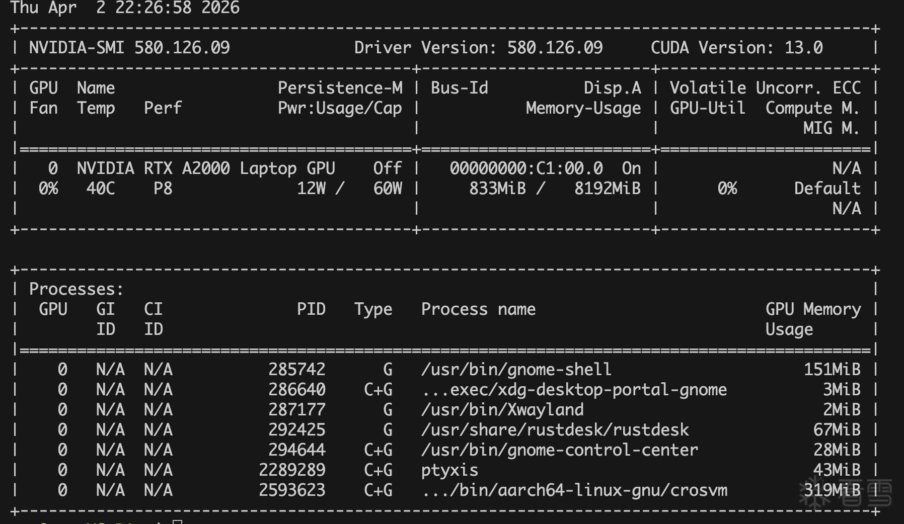Screen dimensions: 904x524
Task: Click the 60W power cap value
Action: click(x=388, y=189)
